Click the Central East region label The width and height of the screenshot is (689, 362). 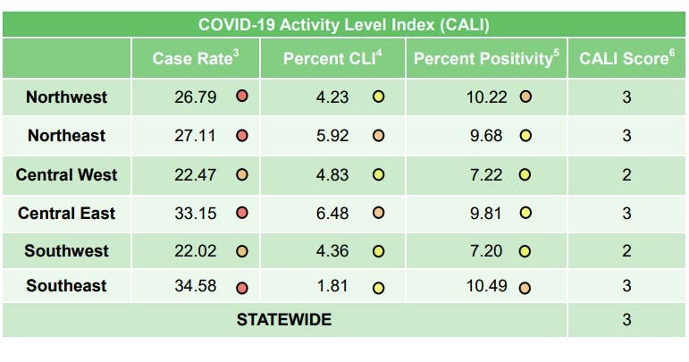click(x=66, y=214)
